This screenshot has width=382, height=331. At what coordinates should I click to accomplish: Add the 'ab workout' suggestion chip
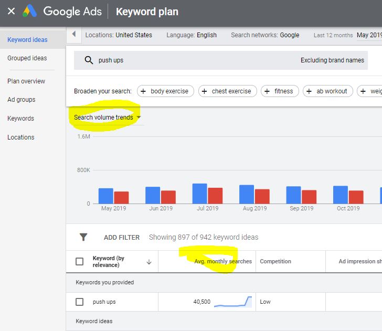327,91
